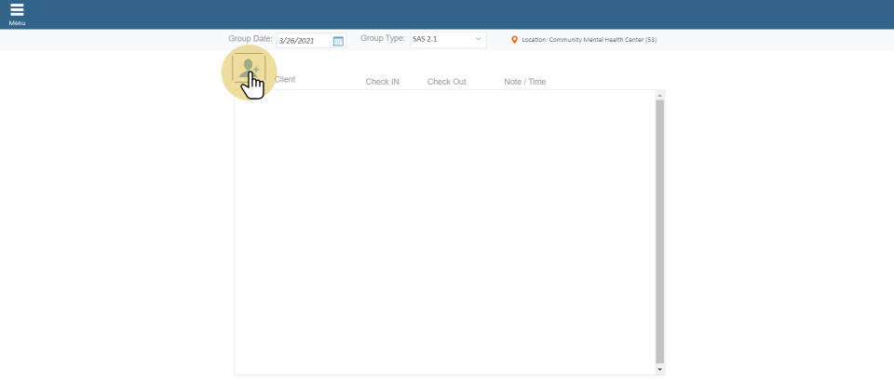Click the Group Date field showing 3/26/2021
This screenshot has width=894, height=381.
[x=304, y=41]
